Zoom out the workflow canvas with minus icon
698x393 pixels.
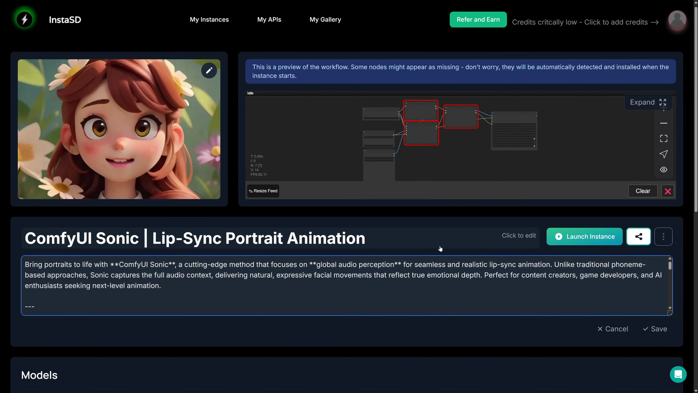(x=664, y=123)
